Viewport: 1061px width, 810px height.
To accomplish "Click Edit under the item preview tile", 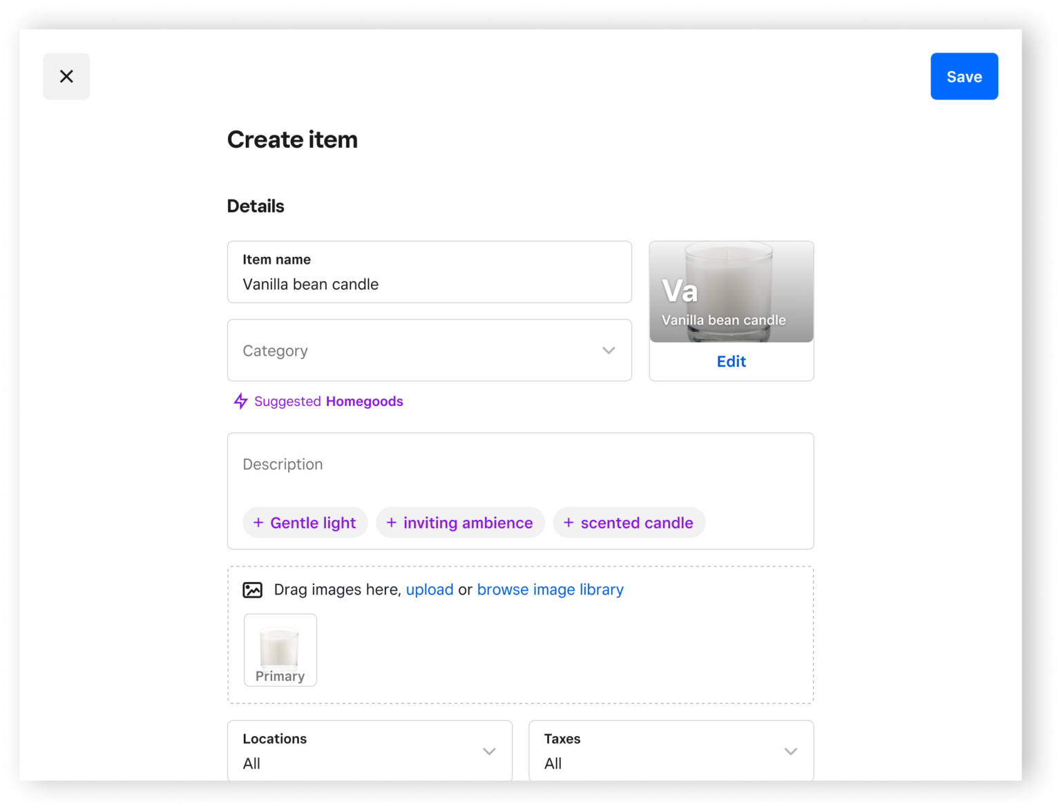I will 731,361.
